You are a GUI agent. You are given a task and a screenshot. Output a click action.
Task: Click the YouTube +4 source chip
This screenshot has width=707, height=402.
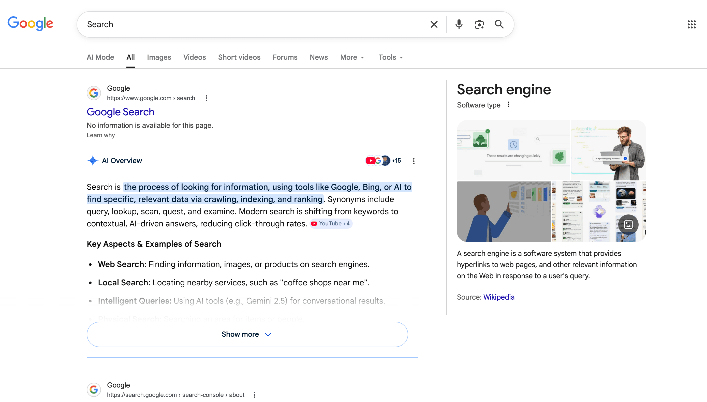point(331,223)
